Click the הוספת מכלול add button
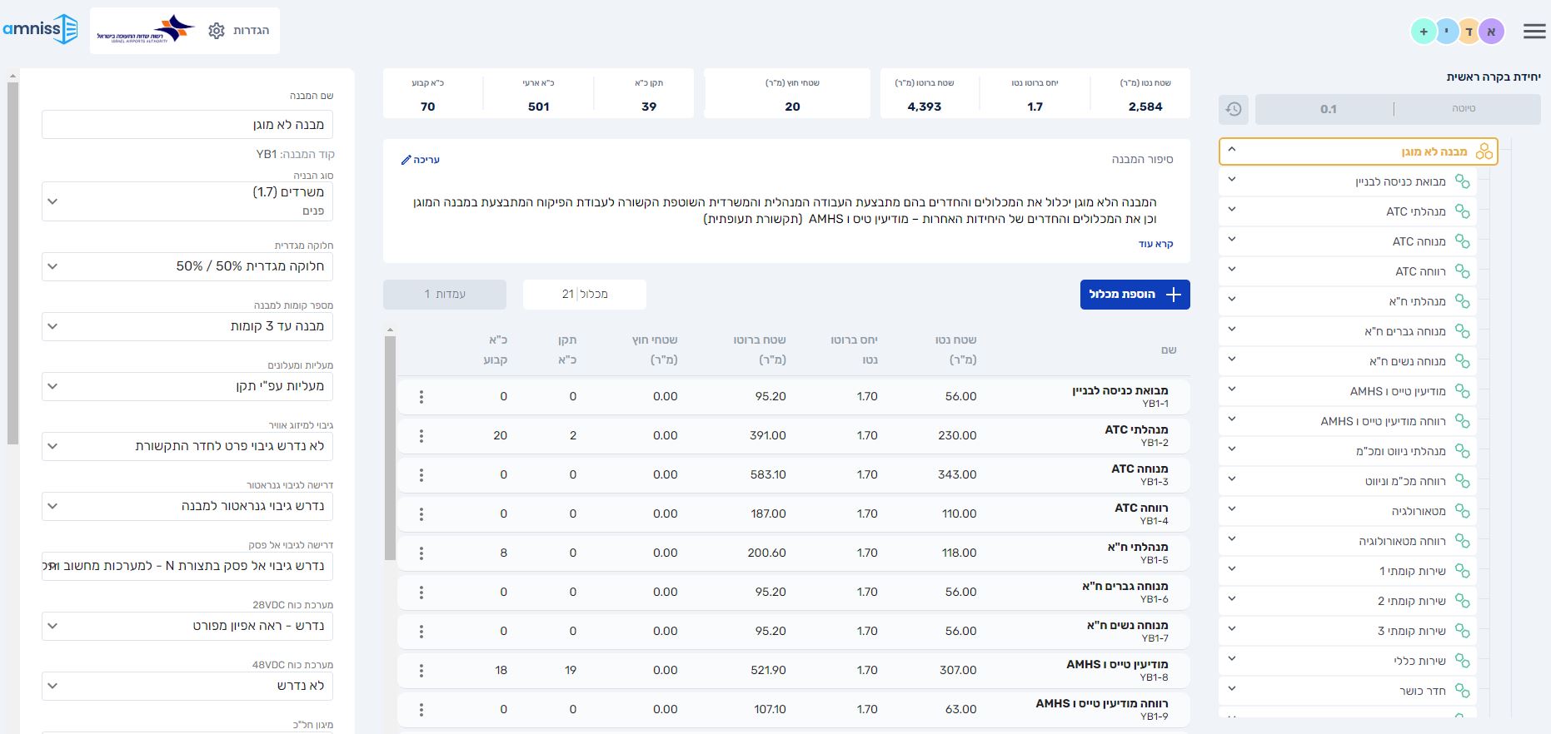Image resolution: width=1551 pixels, height=734 pixels. pyautogui.click(x=1135, y=294)
